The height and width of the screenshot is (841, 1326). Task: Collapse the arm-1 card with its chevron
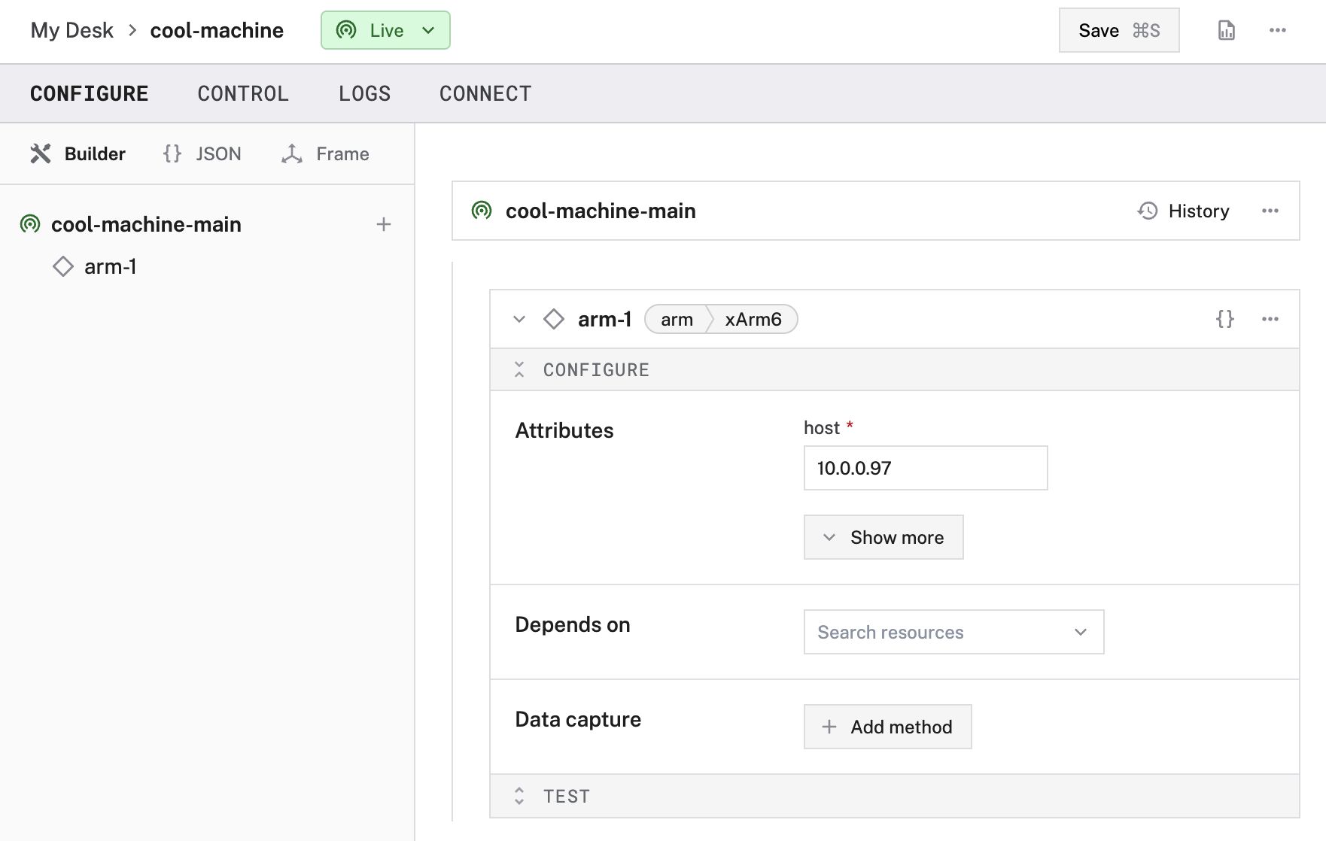519,319
